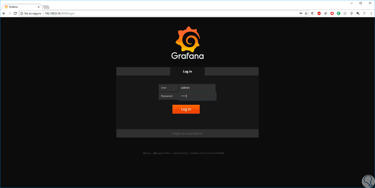Open the Community footer link

pyautogui.click(x=180, y=153)
